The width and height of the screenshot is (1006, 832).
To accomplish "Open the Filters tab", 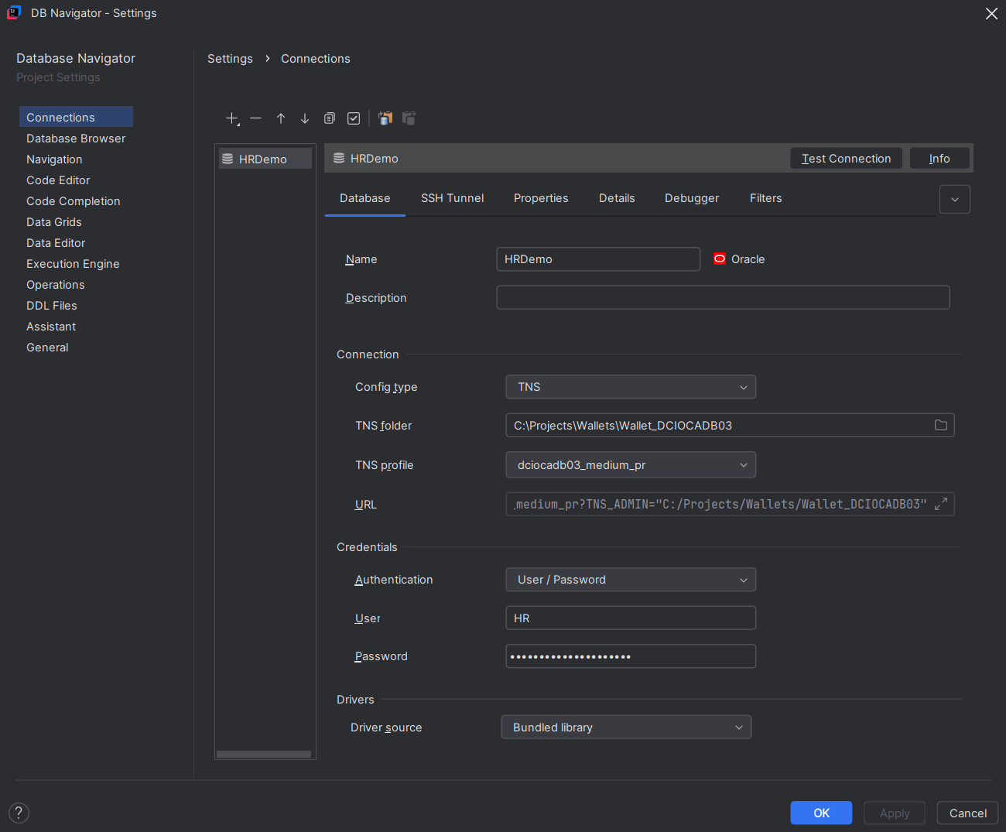I will pos(766,198).
